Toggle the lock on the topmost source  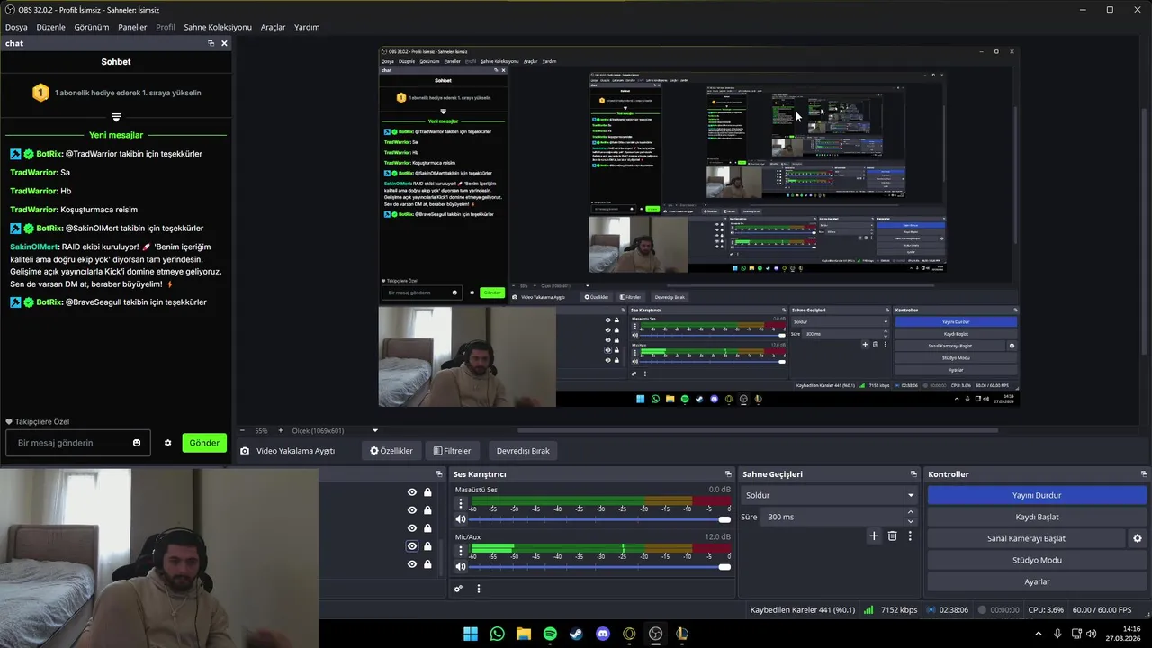[x=427, y=492]
